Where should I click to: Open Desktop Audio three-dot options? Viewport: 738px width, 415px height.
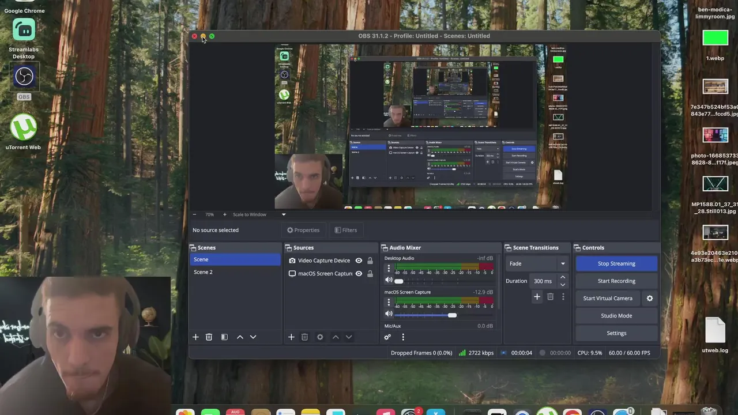[x=389, y=269]
